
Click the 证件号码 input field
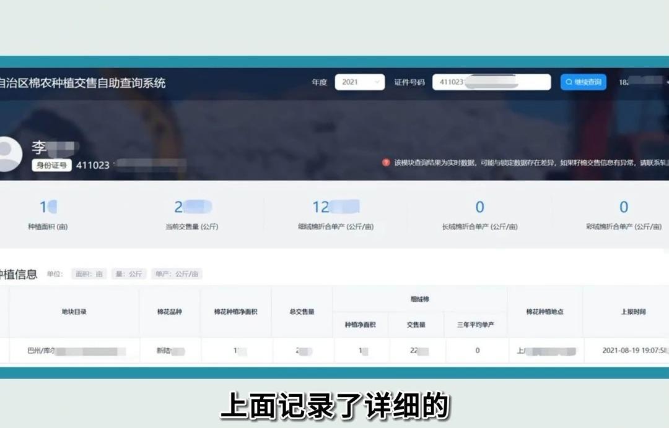[x=491, y=82]
